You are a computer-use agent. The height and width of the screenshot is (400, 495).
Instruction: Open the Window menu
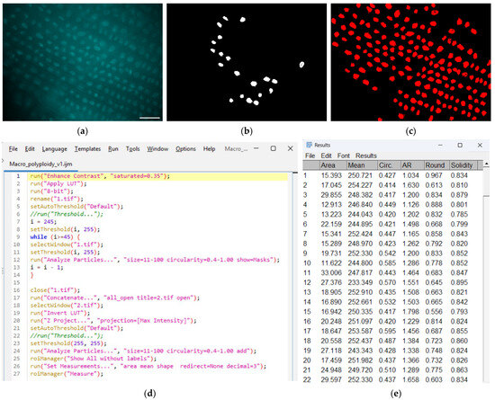pos(157,149)
